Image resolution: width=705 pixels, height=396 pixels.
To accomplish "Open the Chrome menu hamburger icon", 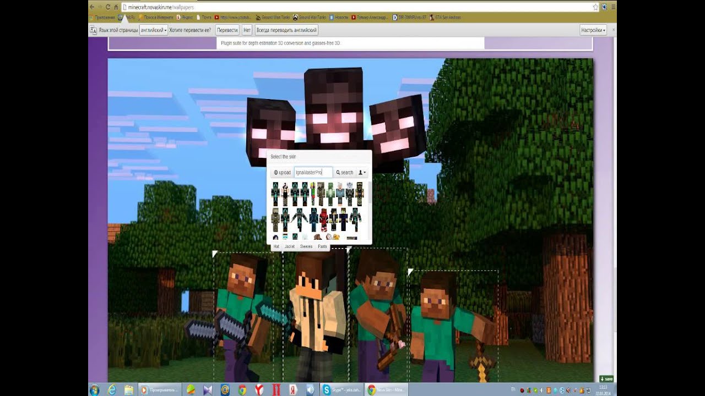I will pos(612,7).
